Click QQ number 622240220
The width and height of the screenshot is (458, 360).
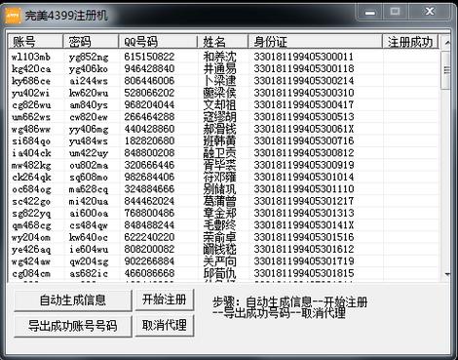[x=149, y=237]
